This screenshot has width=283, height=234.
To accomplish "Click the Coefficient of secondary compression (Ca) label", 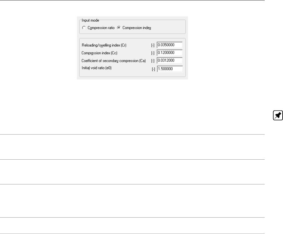I will [x=114, y=61].
